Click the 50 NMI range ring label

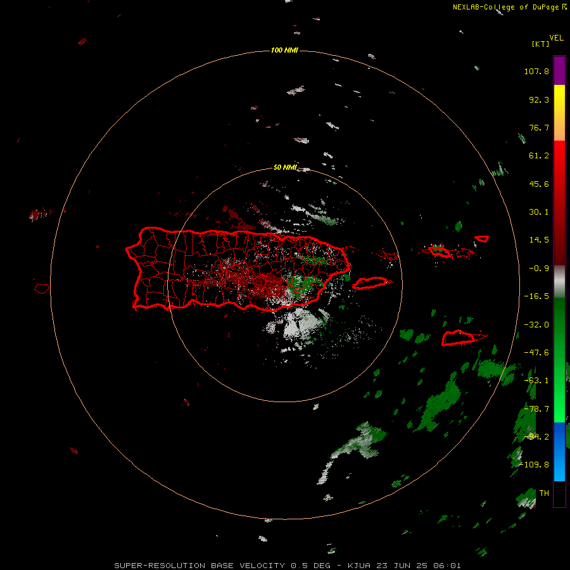click(285, 167)
